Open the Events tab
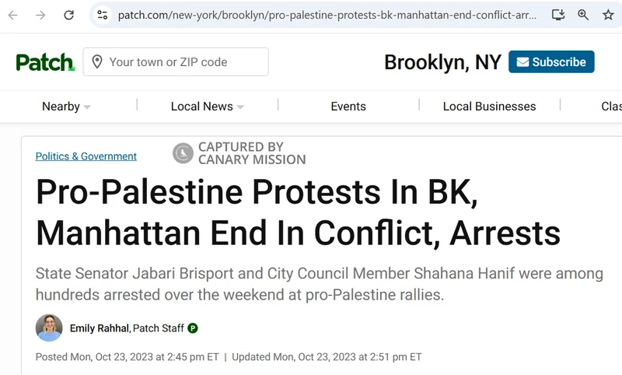This screenshot has height=375, width=622. (348, 107)
